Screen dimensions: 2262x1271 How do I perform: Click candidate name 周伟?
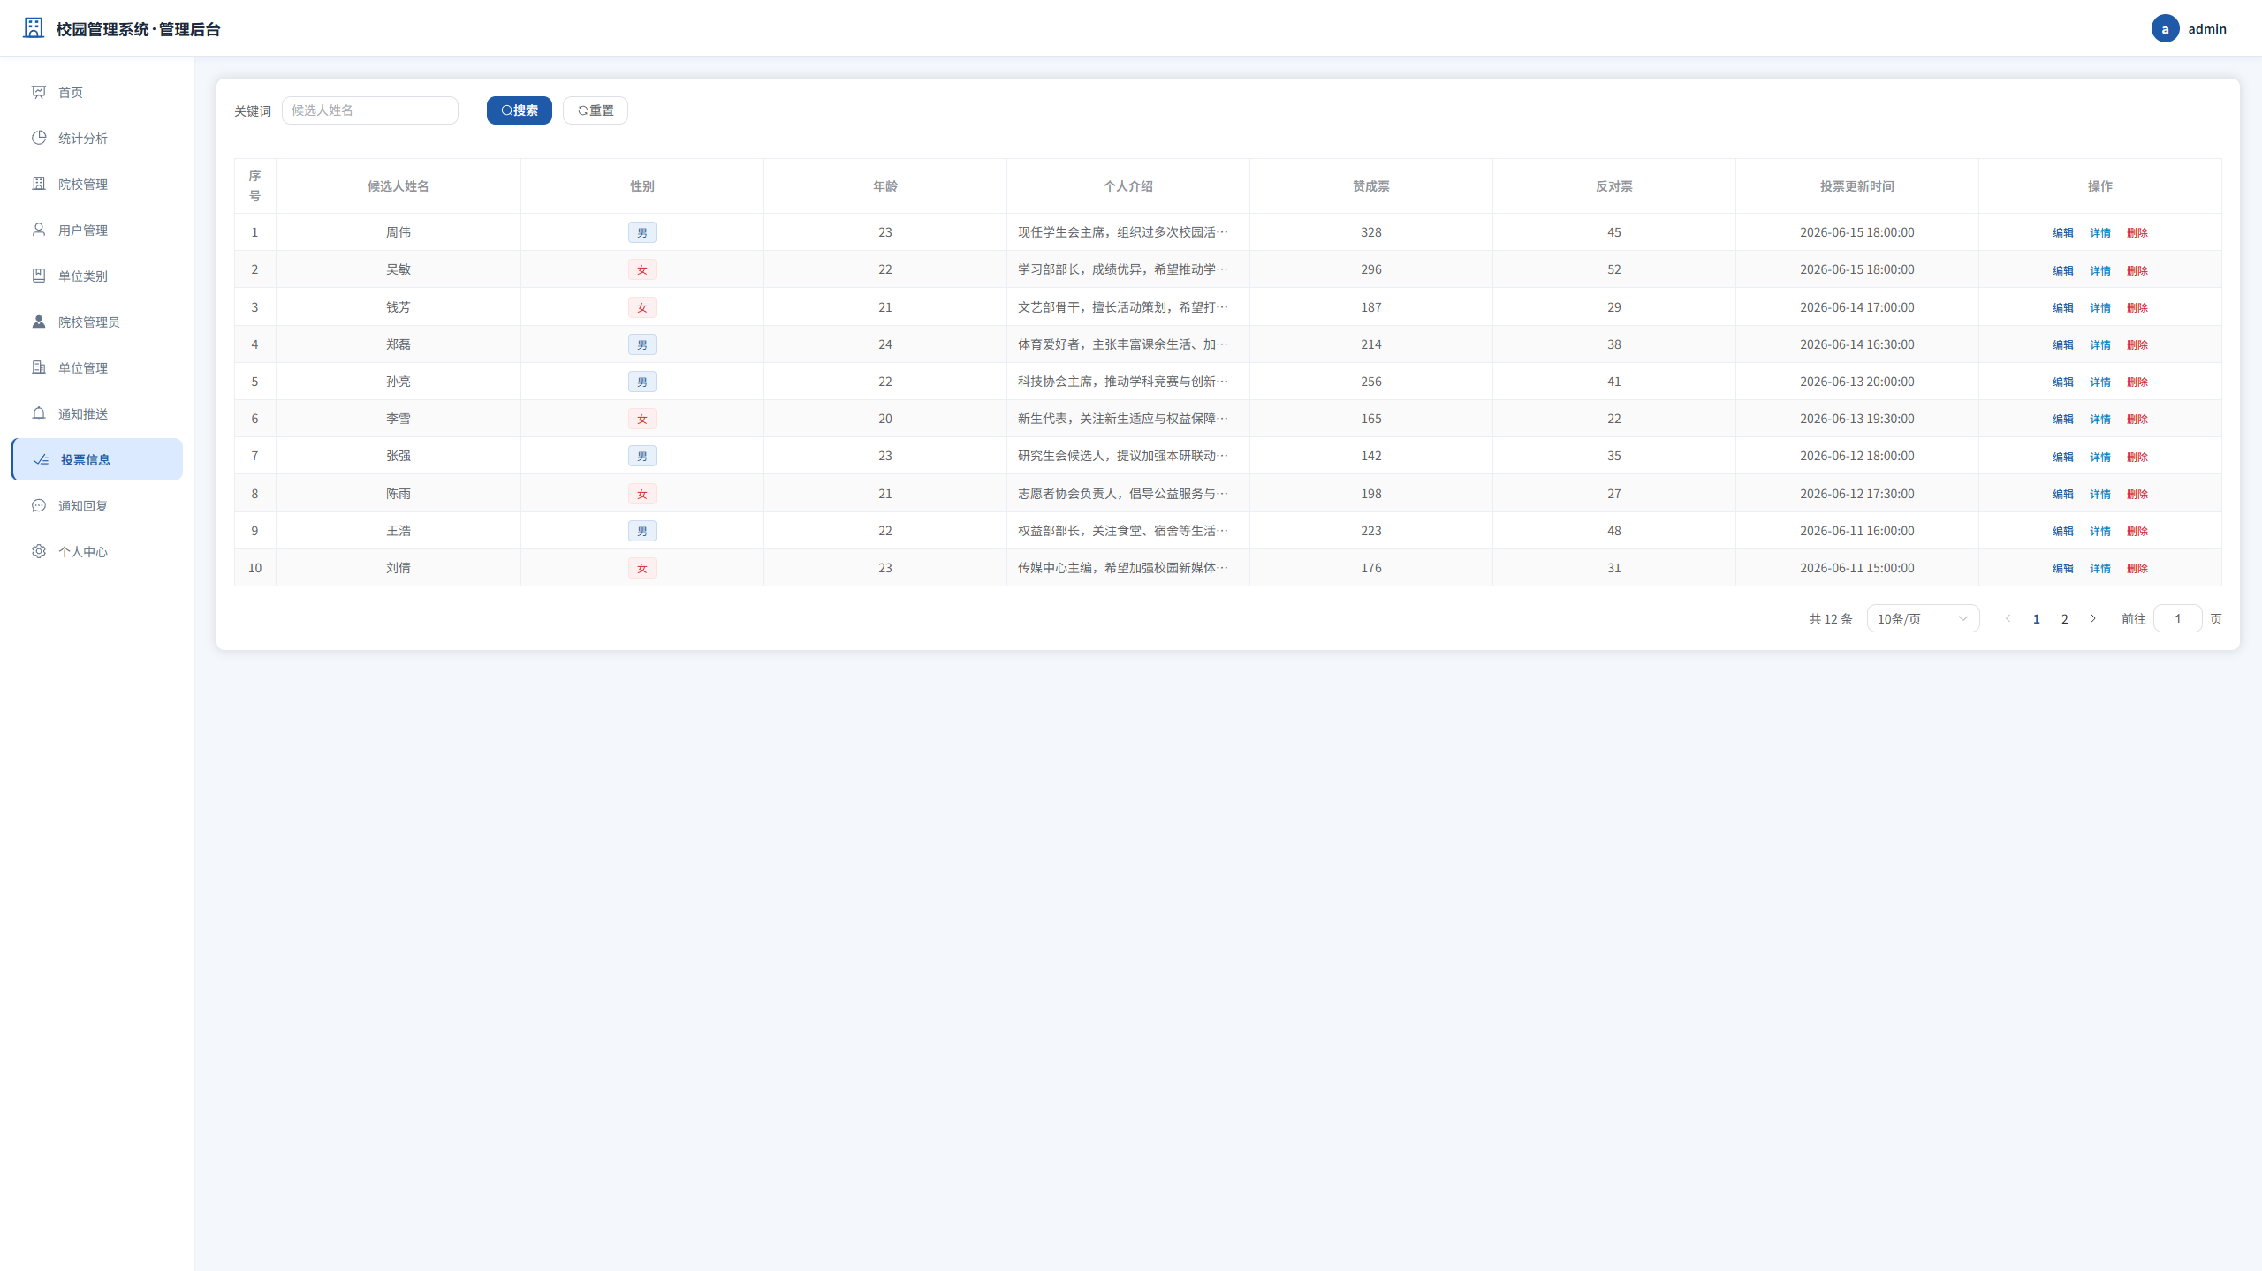(399, 232)
